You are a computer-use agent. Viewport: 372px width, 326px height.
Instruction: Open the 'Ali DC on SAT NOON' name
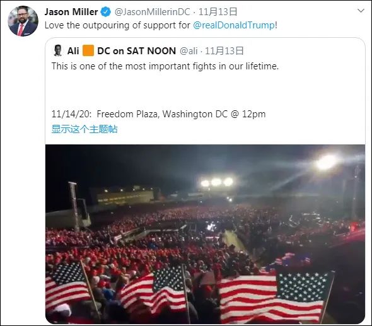(x=122, y=51)
